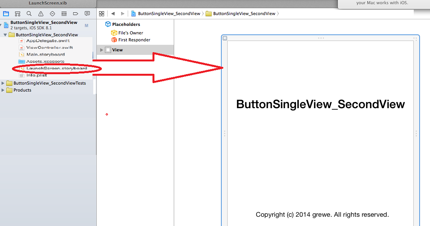
Task: Select the LaunchScreen.xib tab
Action: 48,3
